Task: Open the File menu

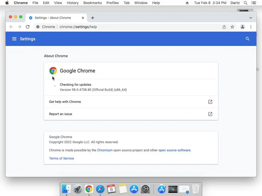Action: coord(35,3)
